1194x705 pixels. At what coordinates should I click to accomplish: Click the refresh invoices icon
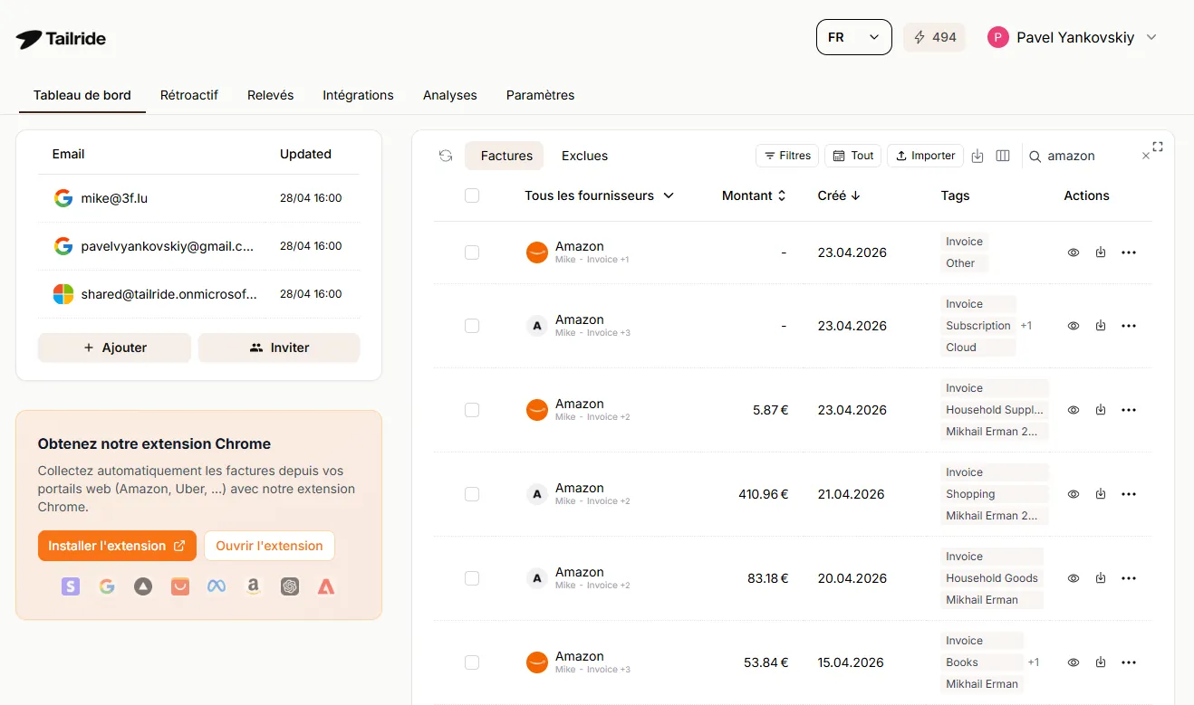point(445,156)
